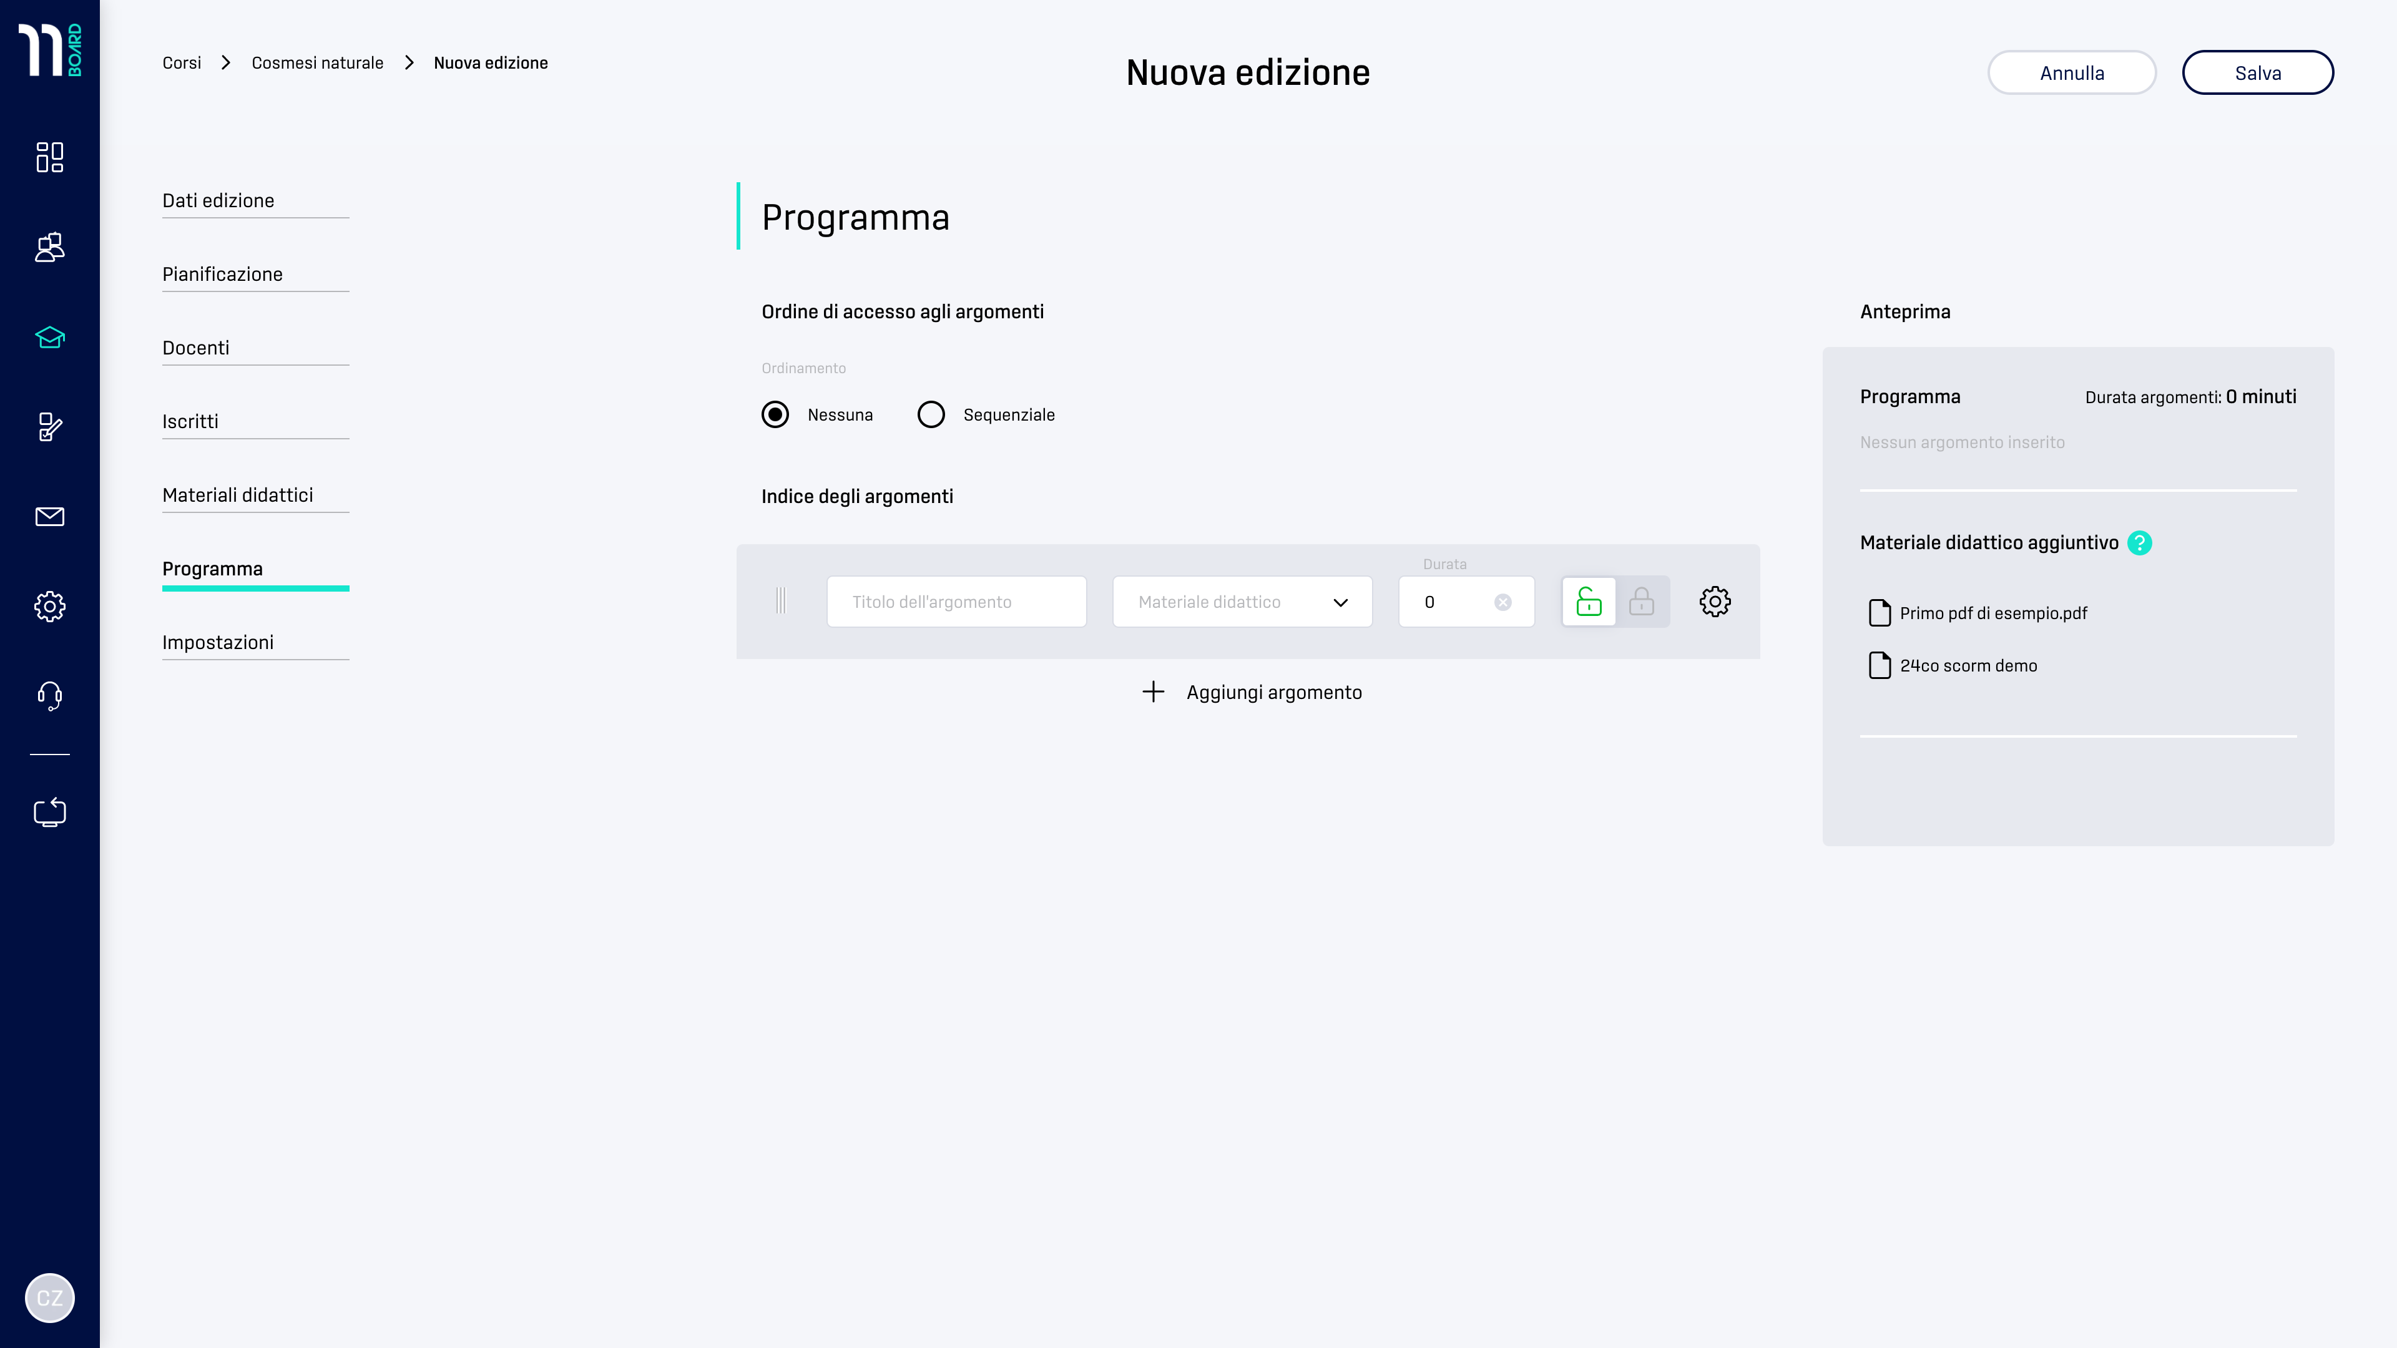The width and height of the screenshot is (2397, 1348).
Task: Click the Anteprima heading
Action: pyautogui.click(x=1904, y=311)
